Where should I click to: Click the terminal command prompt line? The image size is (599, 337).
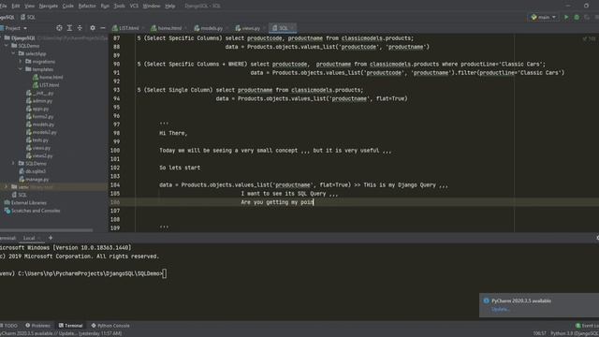[83, 273]
